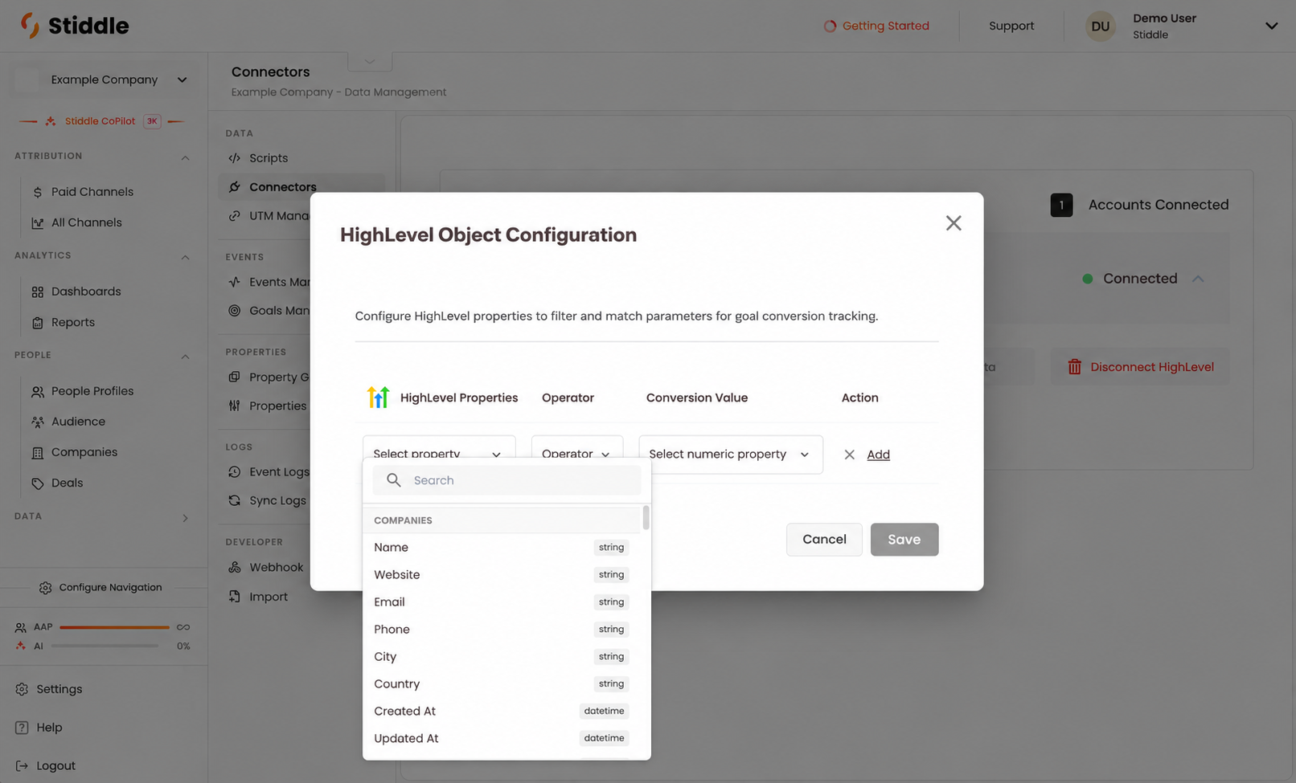1296x783 pixels.
Task: Open the Operator dropdown
Action: (577, 447)
